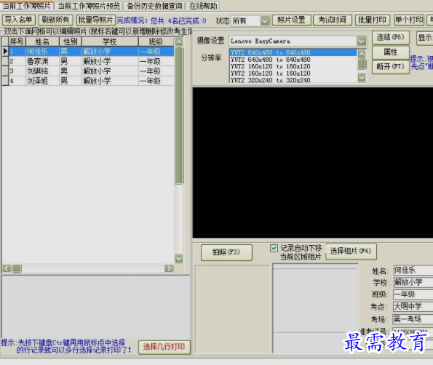
Task: Open the 在线帮助 tab
Action: pyautogui.click(x=203, y=6)
